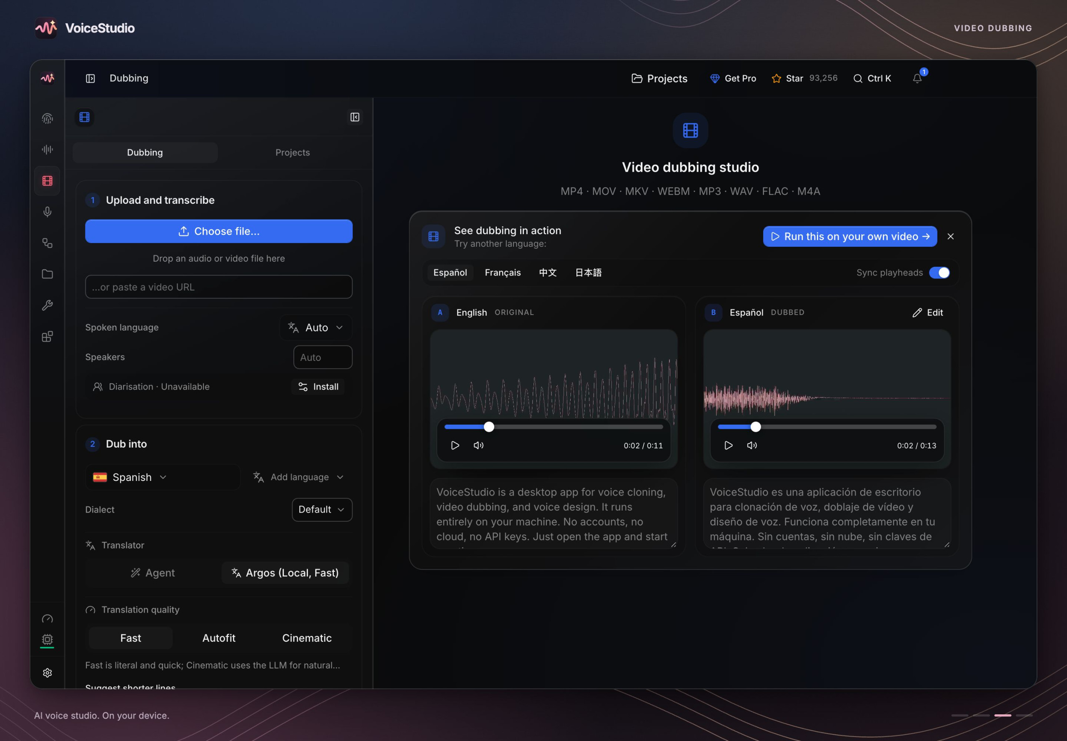Open the voice cloning fingerprint sidebar icon
Viewport: 1067px width, 741px height.
pos(48,118)
